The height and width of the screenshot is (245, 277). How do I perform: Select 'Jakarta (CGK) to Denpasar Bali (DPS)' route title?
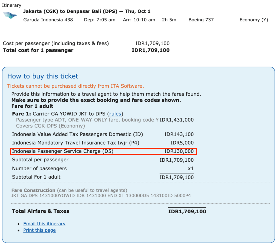click(x=70, y=11)
